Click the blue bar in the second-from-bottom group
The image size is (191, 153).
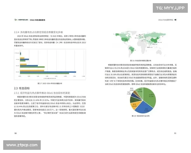[x=29, y=66]
